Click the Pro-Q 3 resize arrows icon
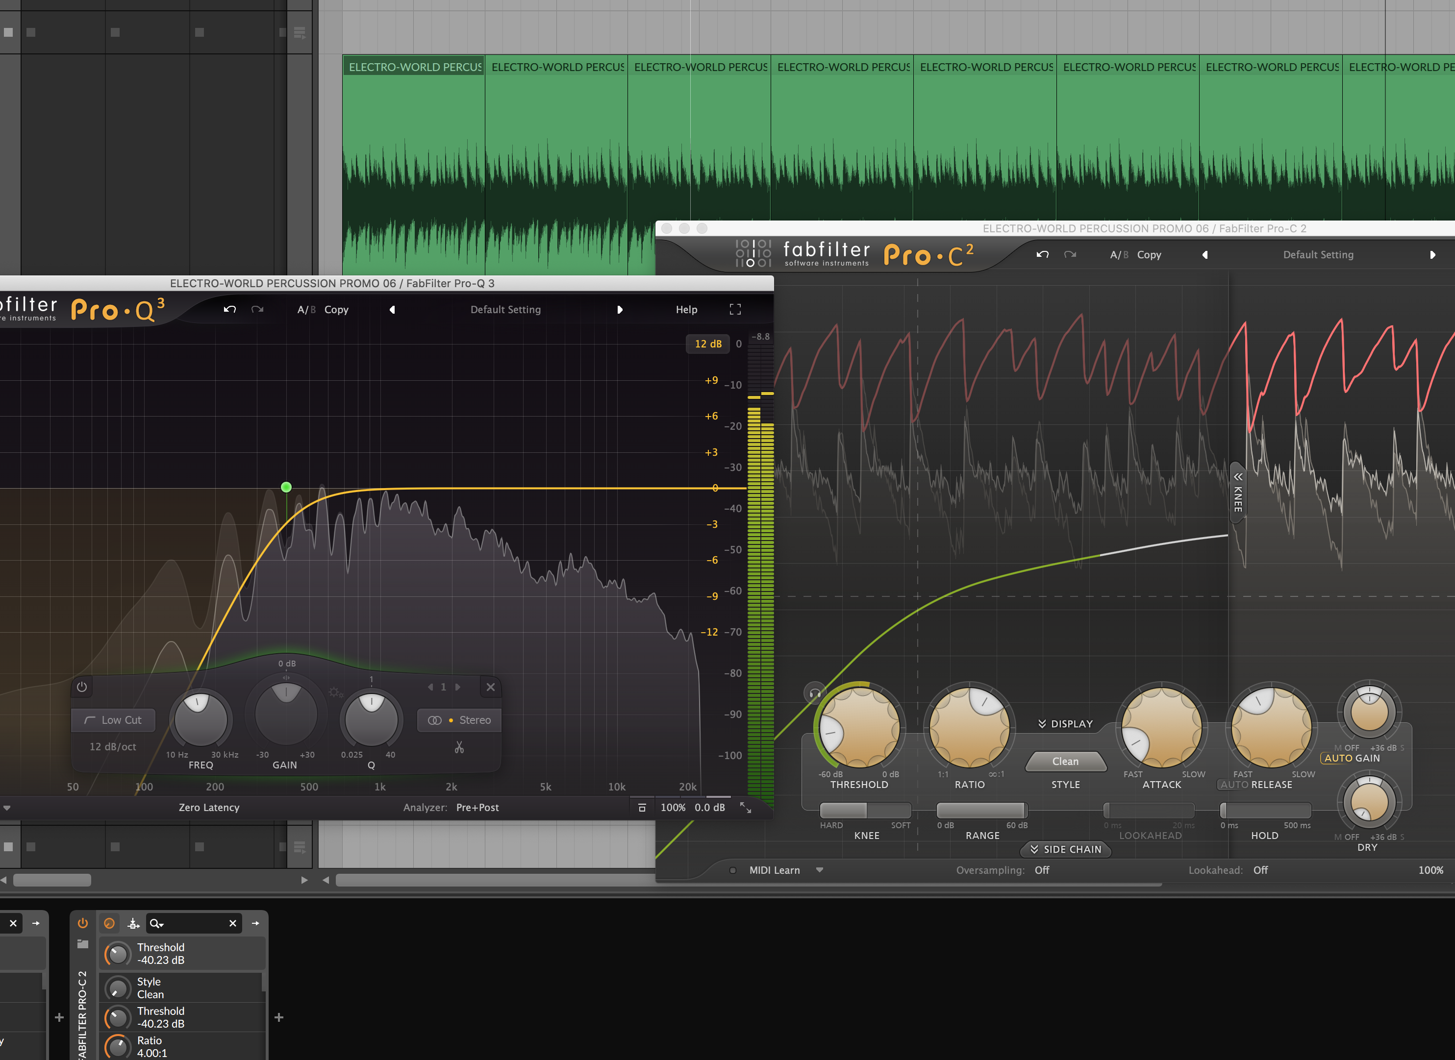 click(745, 807)
